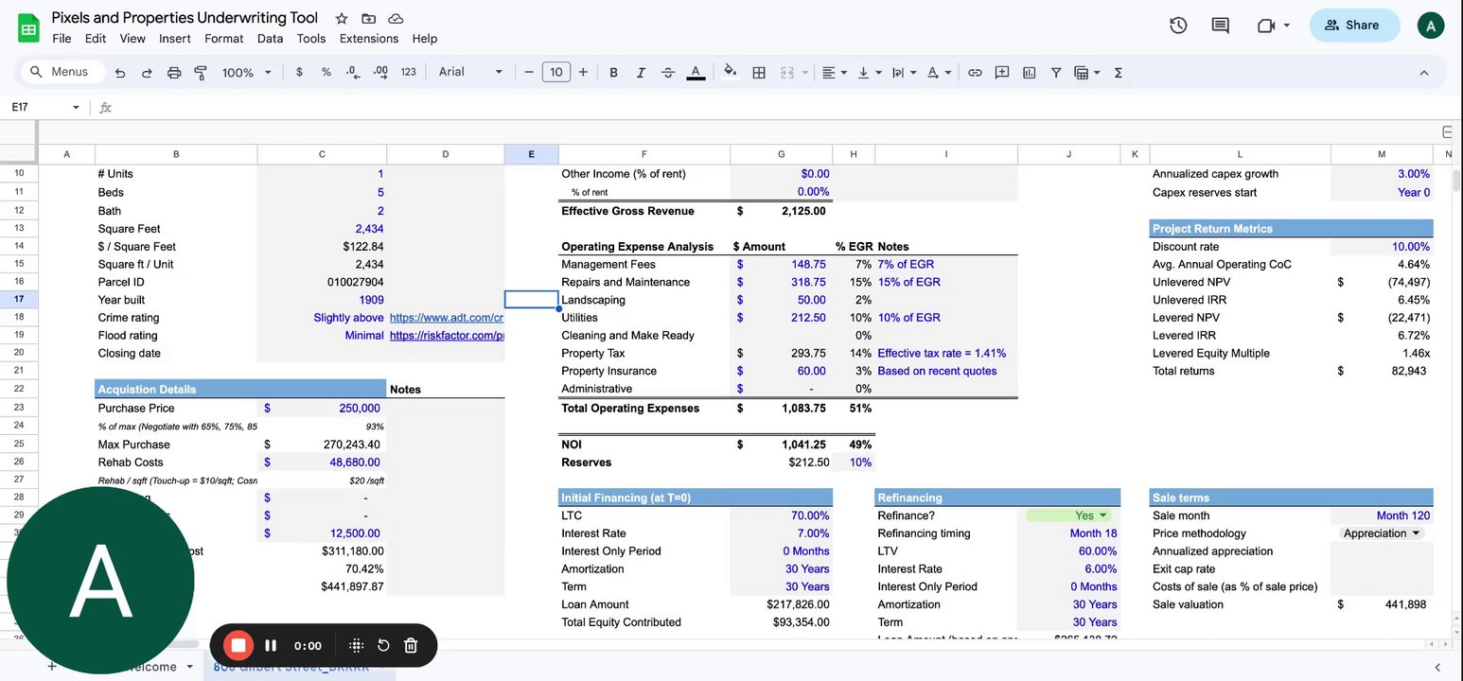Insert a chart using toolbar icon
The width and height of the screenshot is (1463, 681).
[1029, 73]
